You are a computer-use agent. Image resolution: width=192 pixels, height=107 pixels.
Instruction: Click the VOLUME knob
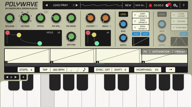pyautogui.click(x=10, y=18)
